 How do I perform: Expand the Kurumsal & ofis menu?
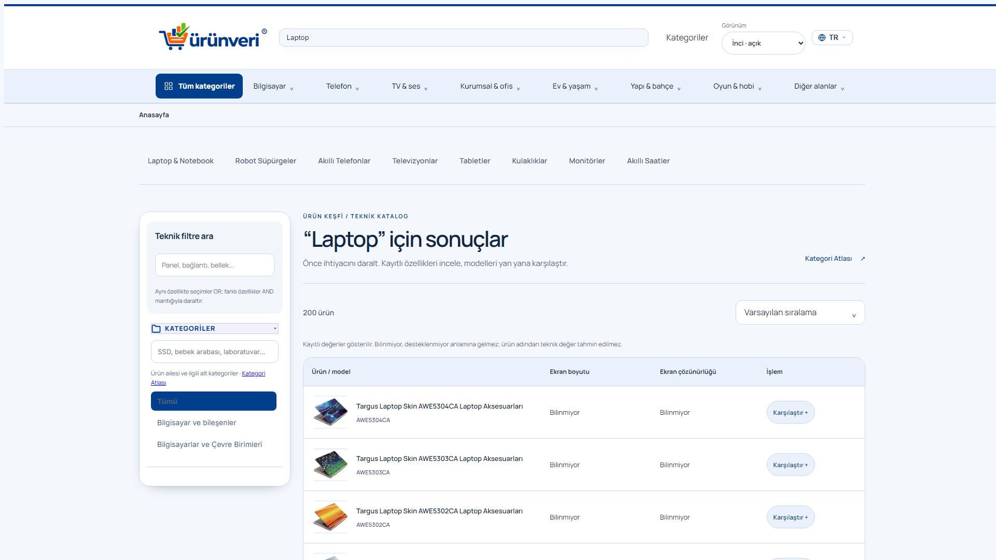490,87
